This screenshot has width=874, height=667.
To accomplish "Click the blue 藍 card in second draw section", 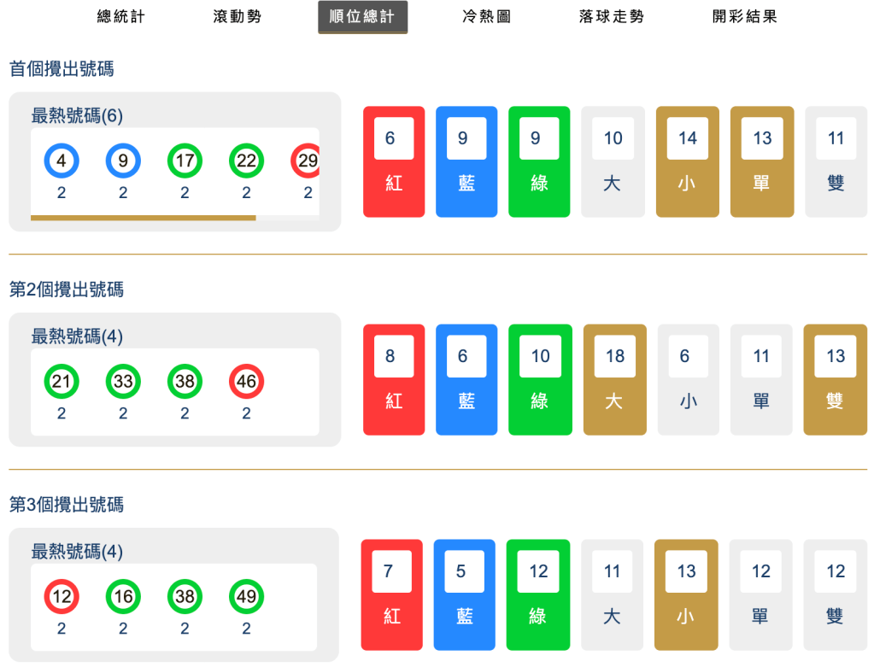I will click(466, 379).
